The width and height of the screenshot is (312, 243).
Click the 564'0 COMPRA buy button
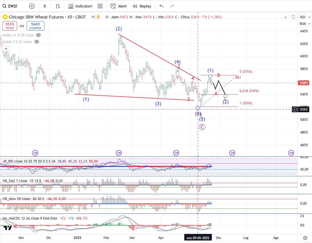click(x=35, y=26)
